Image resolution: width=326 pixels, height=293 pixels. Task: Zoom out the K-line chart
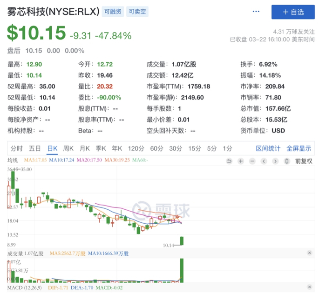252,161
